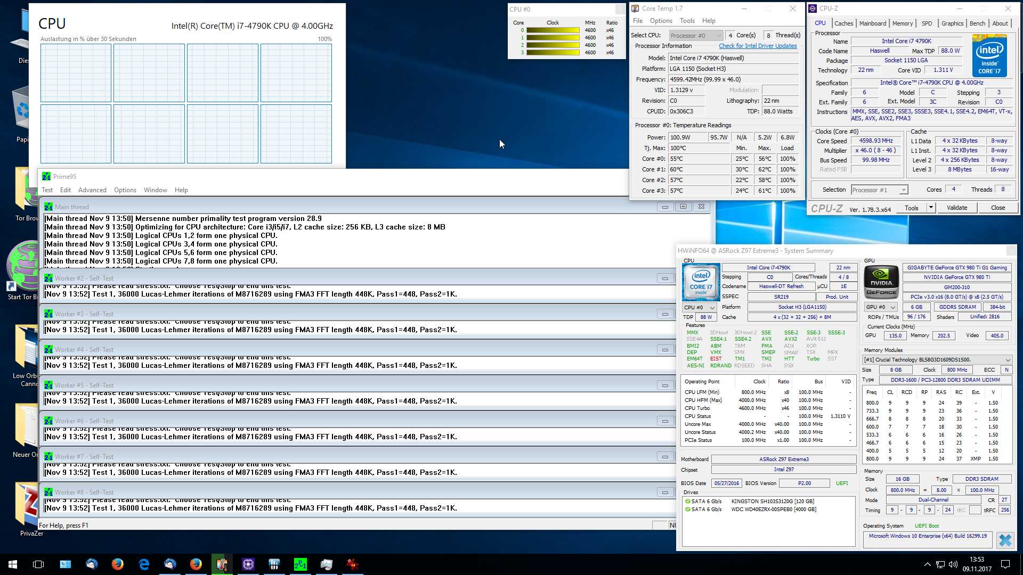Open the Advanced menu in Prime95

(92, 190)
